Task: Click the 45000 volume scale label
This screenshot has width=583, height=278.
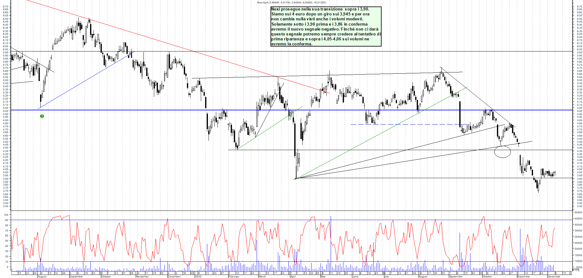Action: 578,219
